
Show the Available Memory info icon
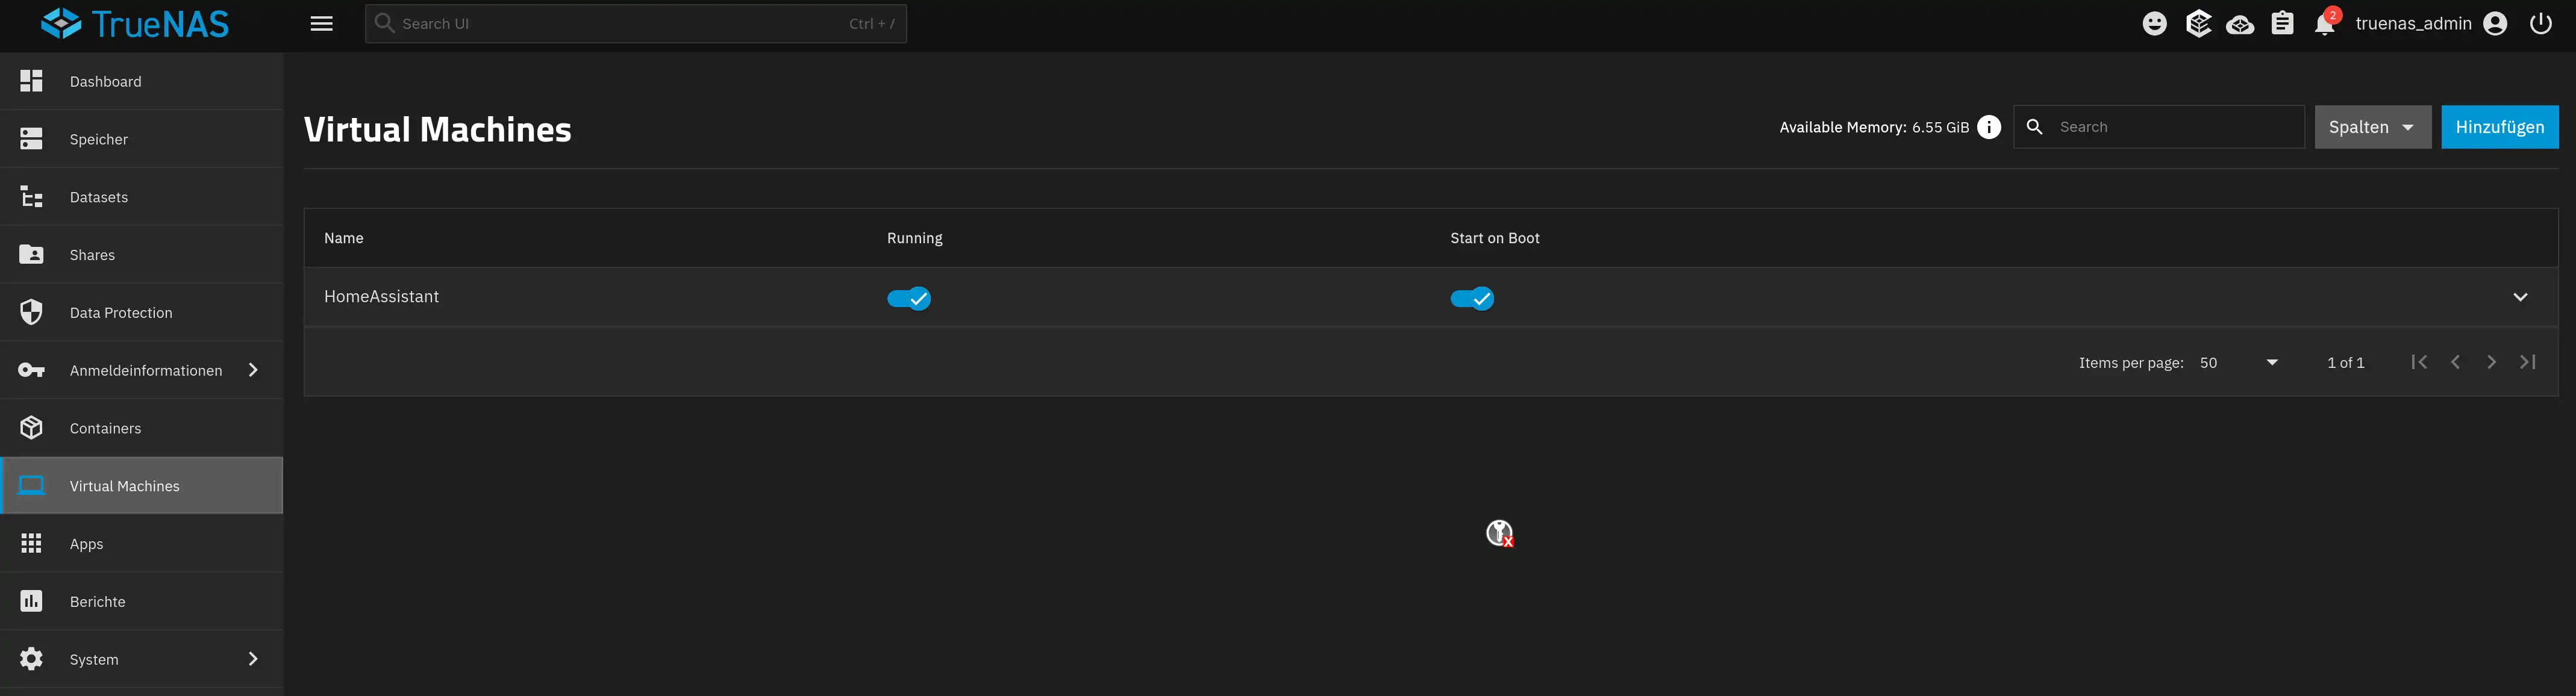click(x=1989, y=127)
